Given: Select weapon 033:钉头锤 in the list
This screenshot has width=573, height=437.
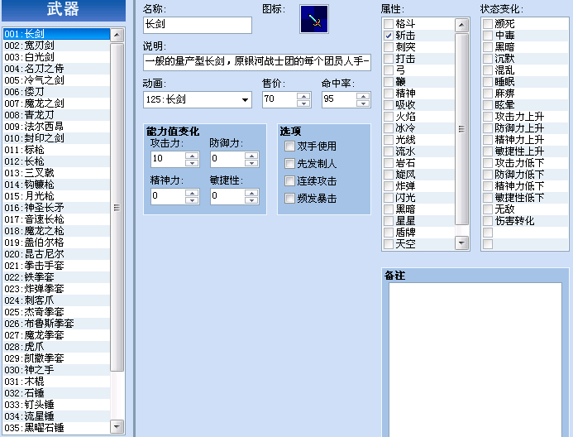Looking at the screenshot, I should [57, 405].
